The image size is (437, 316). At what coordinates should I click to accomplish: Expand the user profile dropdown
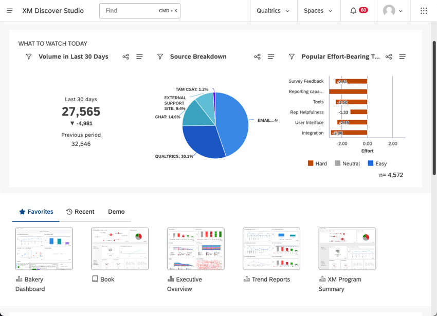[393, 10]
